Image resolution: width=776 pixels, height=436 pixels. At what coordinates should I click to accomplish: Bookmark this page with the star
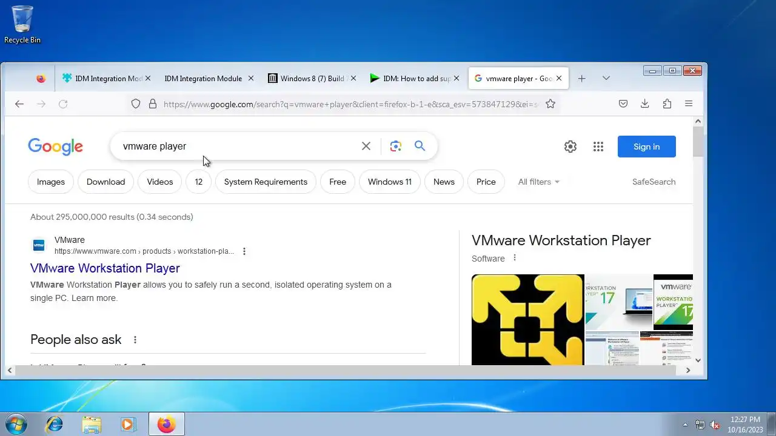click(x=550, y=104)
